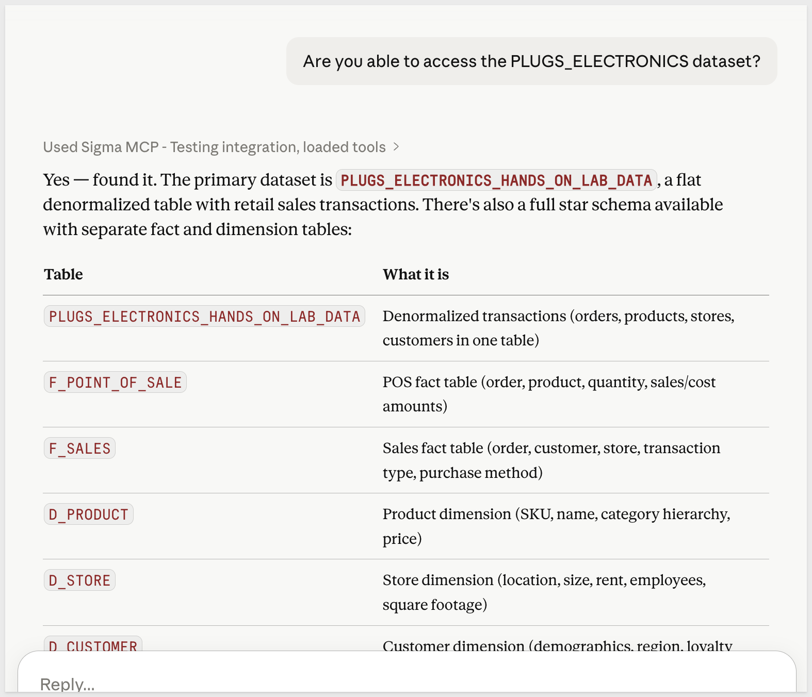Click the 'Product dimension' description cell
Image resolution: width=812 pixels, height=697 pixels.
click(556, 526)
